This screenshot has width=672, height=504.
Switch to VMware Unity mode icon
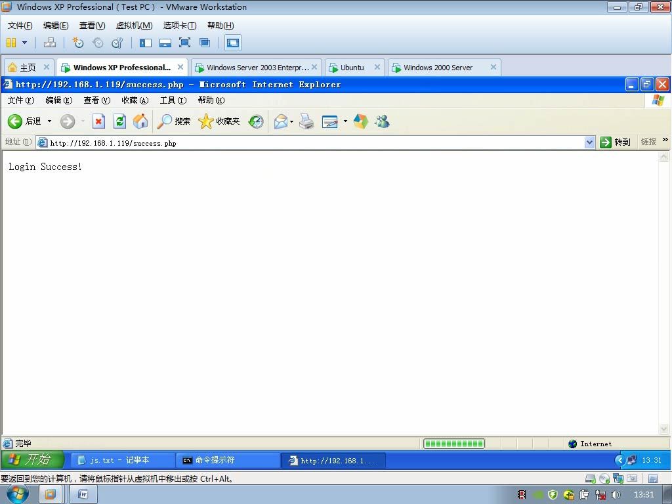(x=205, y=43)
